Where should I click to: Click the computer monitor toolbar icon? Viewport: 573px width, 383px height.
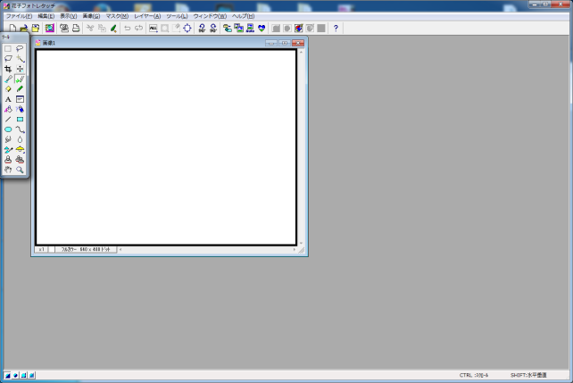250,29
